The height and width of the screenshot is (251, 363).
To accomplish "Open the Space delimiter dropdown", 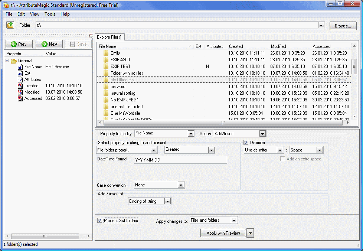I will (x=320, y=150).
